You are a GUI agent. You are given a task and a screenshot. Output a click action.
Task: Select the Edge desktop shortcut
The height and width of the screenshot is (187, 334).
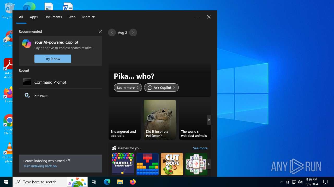coord(29,6)
